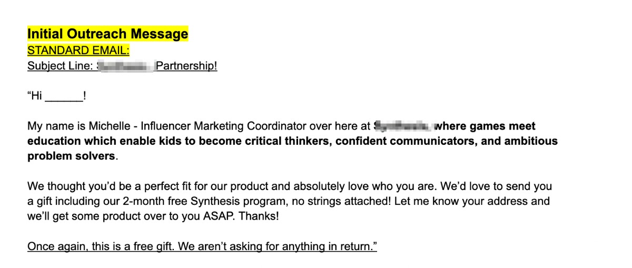The image size is (632, 268).
Task: Click the word 'Partnership!' in the subject line
Action: 186,66
